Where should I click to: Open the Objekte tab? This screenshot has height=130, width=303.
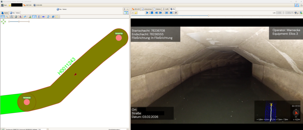pos(5,13)
